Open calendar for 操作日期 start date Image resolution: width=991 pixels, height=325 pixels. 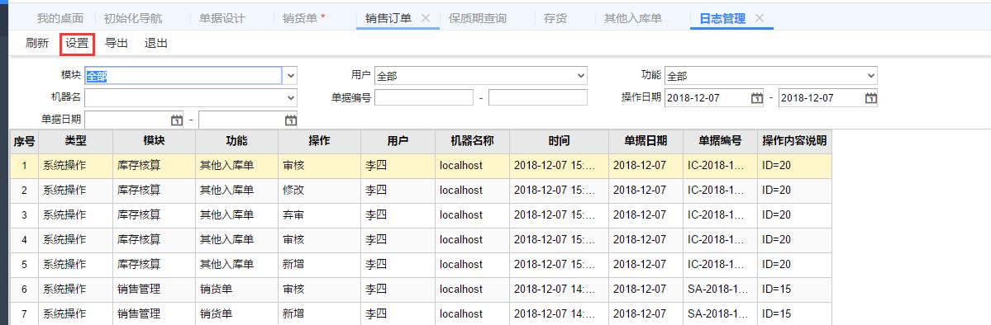point(756,98)
